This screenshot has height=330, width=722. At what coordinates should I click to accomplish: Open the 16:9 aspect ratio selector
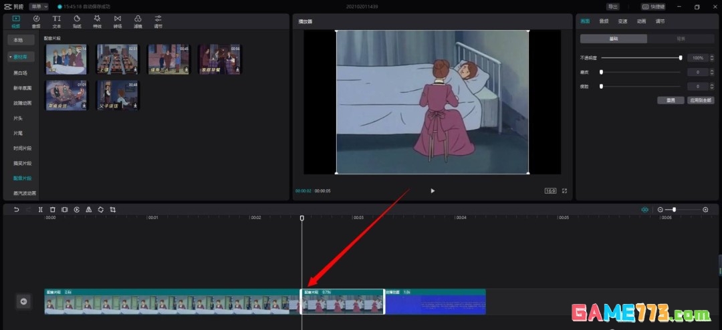[551, 190]
